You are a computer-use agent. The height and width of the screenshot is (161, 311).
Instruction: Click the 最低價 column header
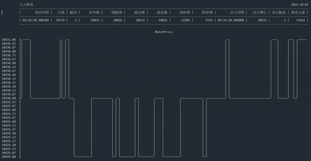(162, 12)
